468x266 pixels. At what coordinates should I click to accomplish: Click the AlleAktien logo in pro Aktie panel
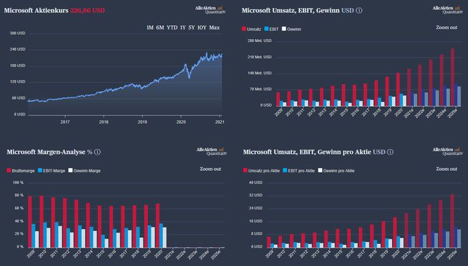point(447,151)
